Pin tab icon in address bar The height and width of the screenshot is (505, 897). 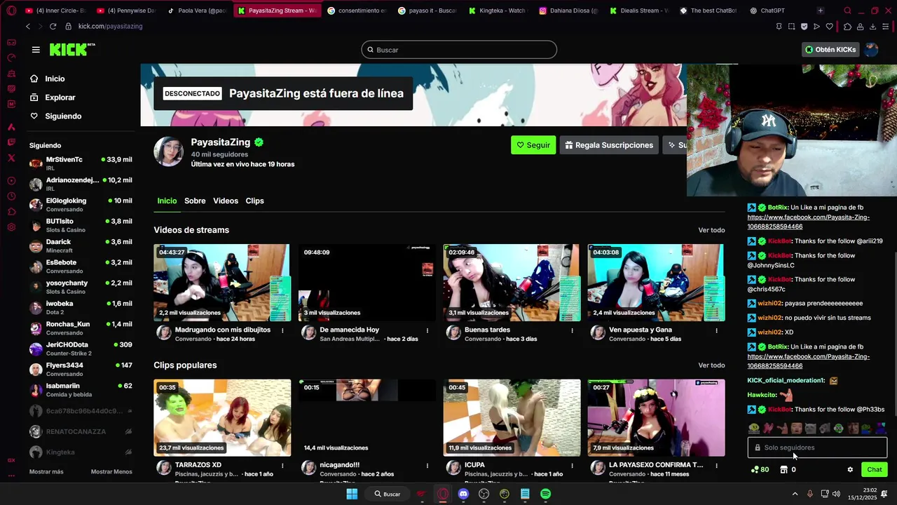(779, 26)
